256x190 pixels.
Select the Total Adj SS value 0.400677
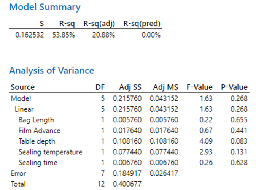pyautogui.click(x=127, y=184)
